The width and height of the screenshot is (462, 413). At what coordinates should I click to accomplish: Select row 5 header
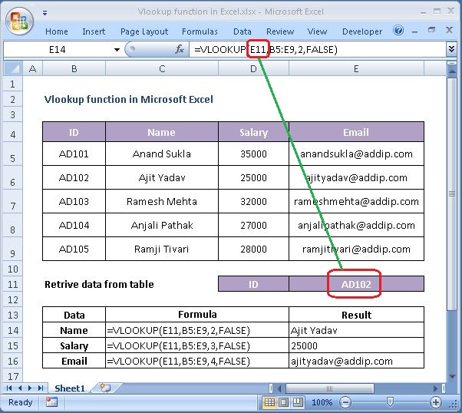pos(13,154)
